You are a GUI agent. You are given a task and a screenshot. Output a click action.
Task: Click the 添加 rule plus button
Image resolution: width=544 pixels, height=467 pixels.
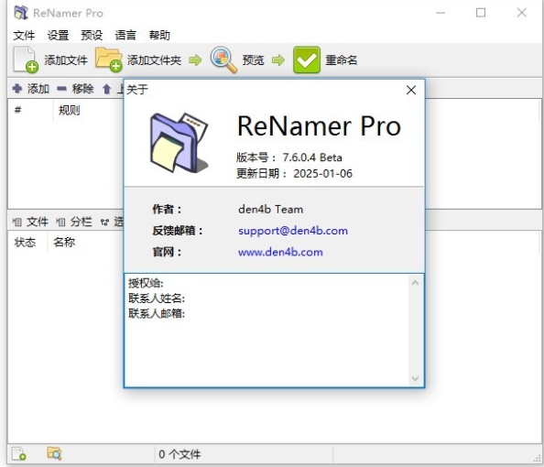(30, 89)
